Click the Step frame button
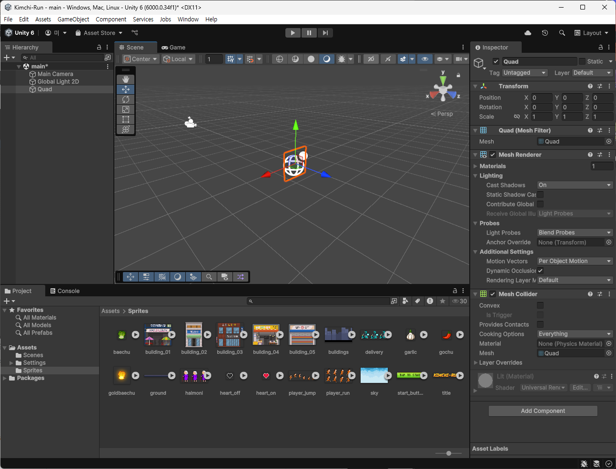 (325, 33)
